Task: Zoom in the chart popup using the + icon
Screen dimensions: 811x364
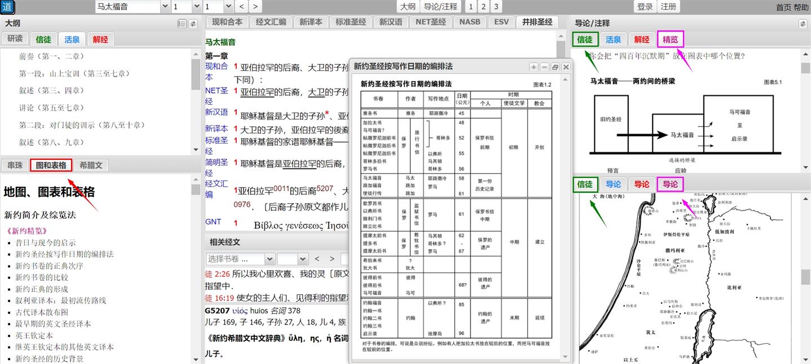Action: click(x=533, y=66)
